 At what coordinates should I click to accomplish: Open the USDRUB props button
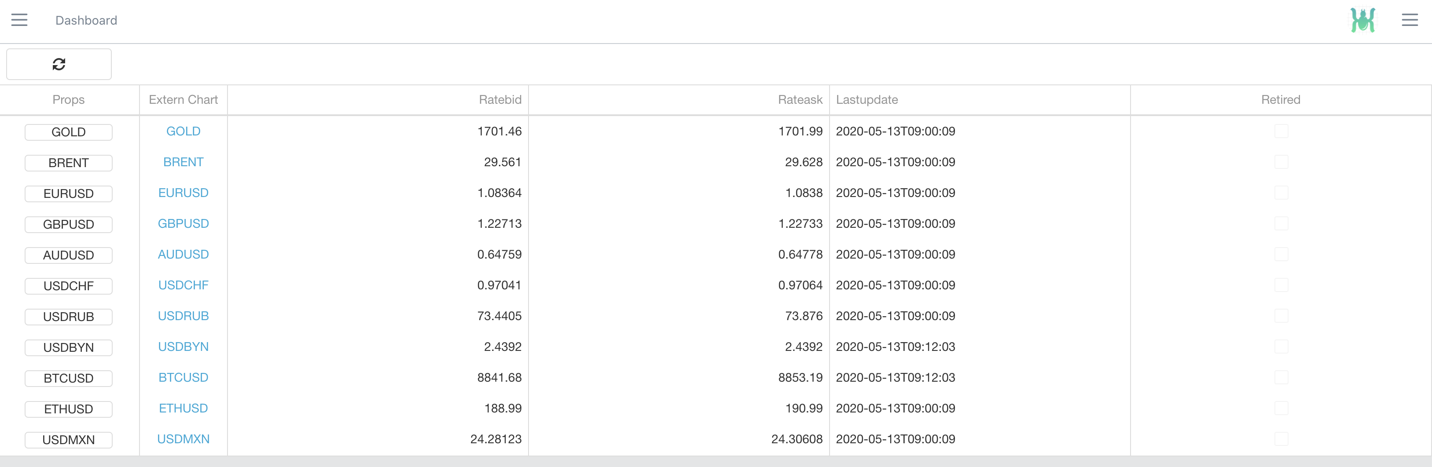point(68,317)
